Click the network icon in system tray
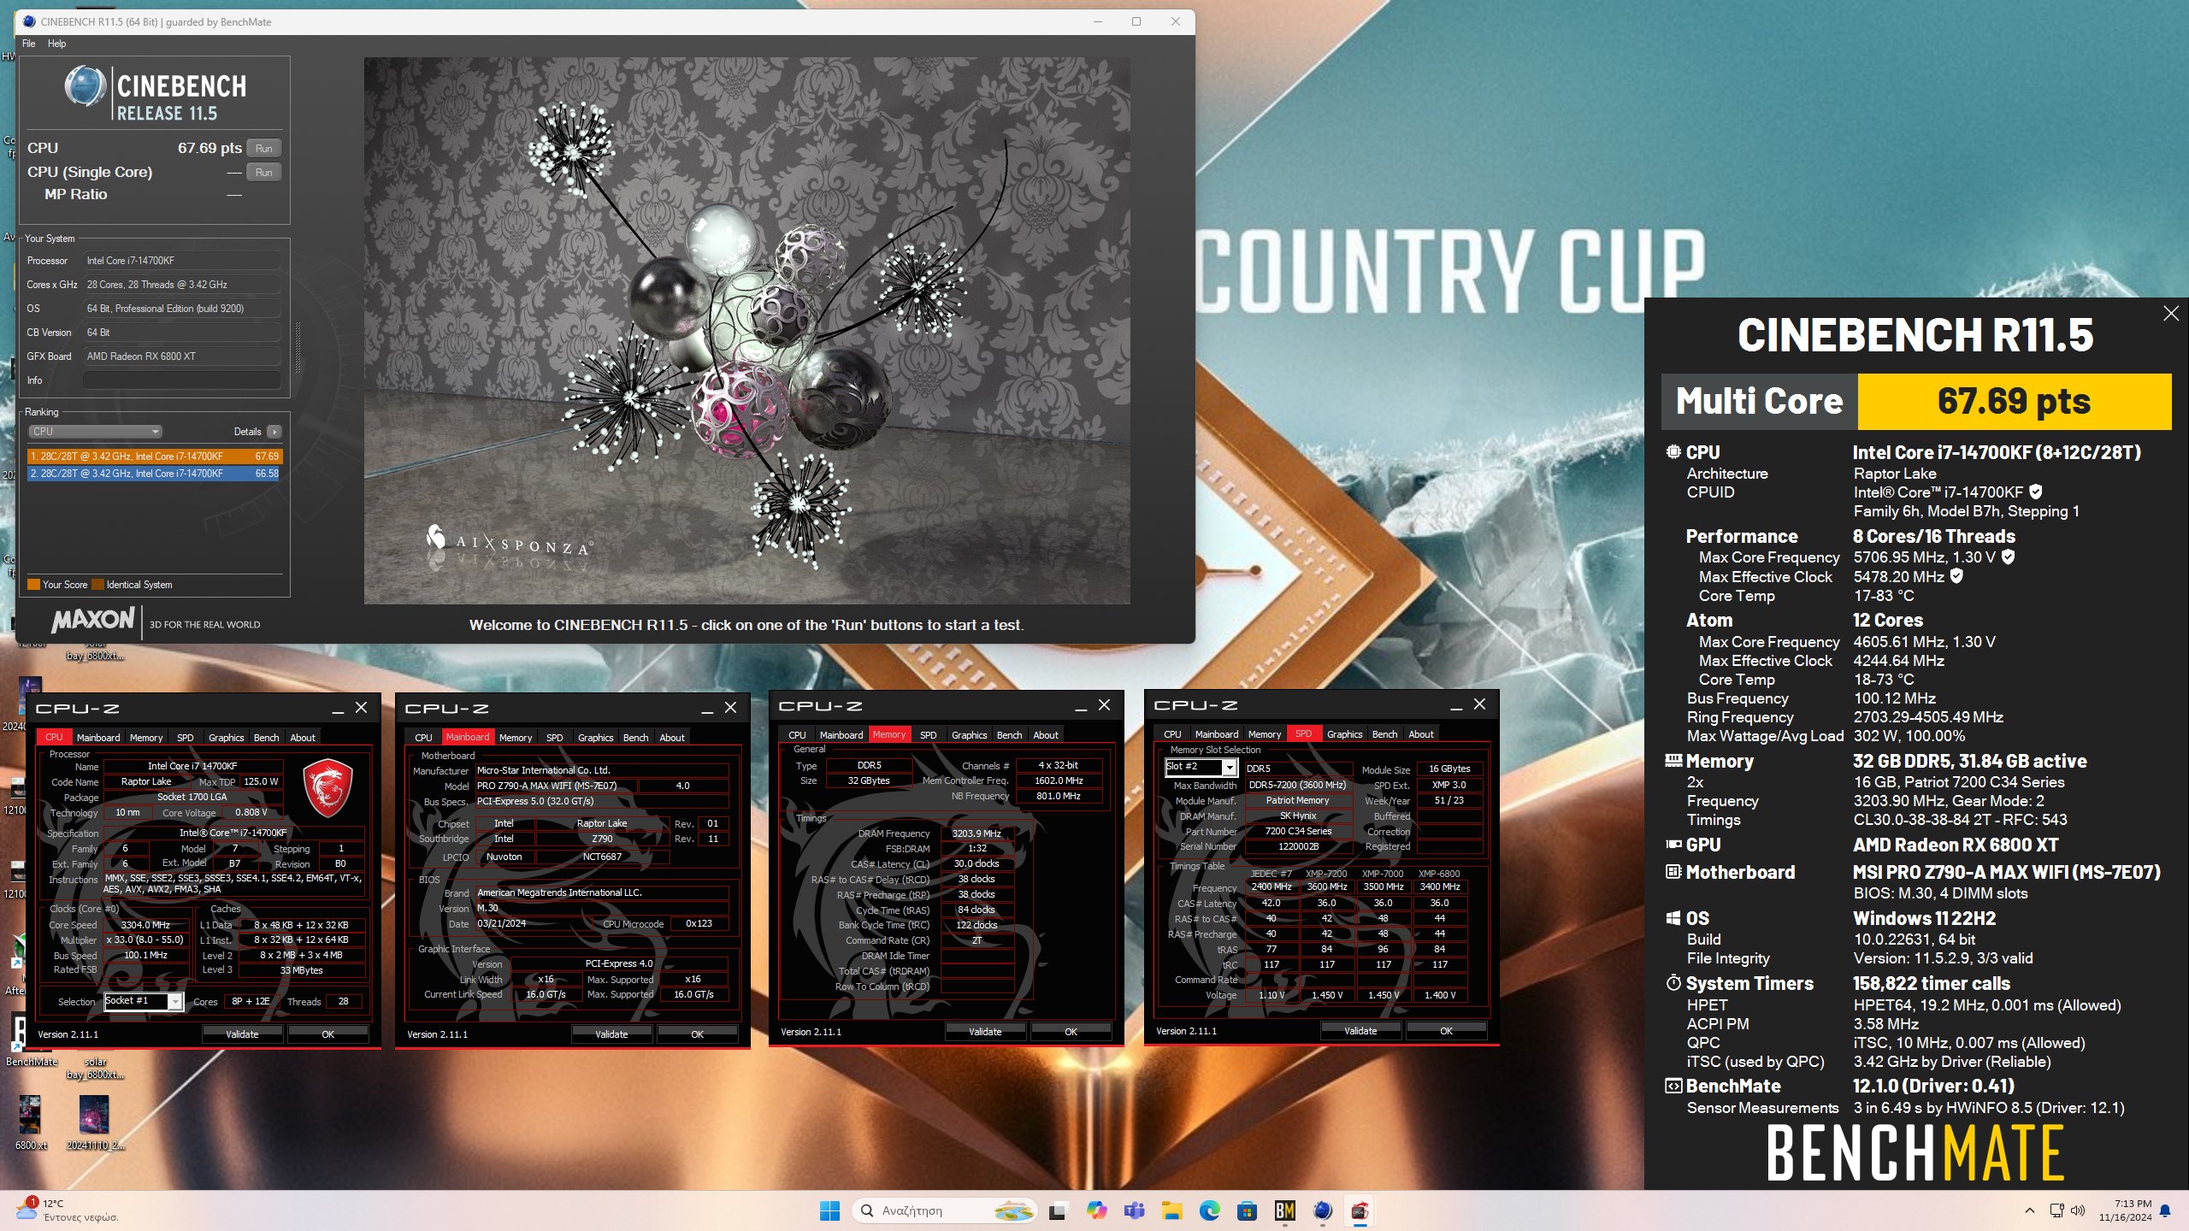 tap(2056, 1210)
